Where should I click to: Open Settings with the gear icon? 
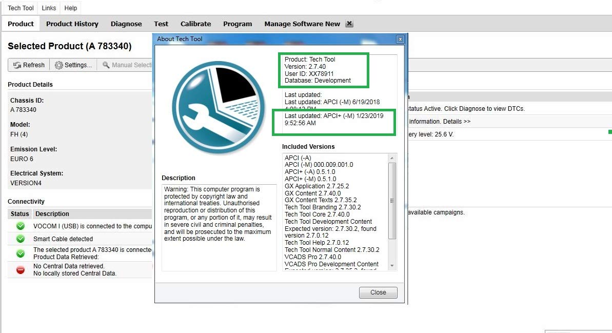59,65
